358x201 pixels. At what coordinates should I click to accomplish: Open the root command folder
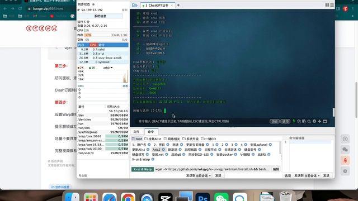point(137,139)
